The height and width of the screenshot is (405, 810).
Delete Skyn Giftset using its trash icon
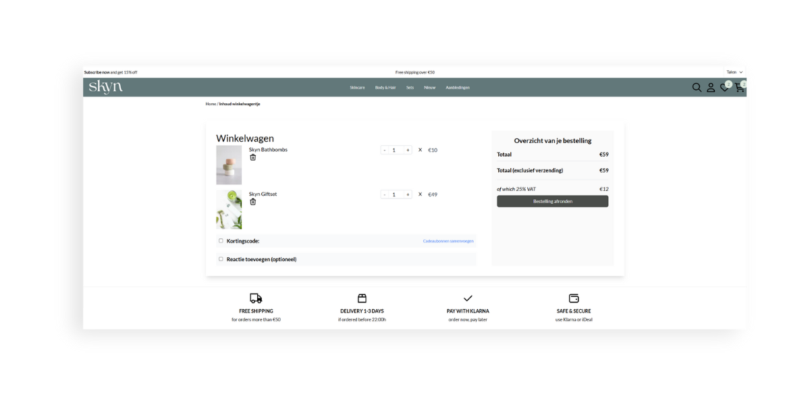point(253,201)
